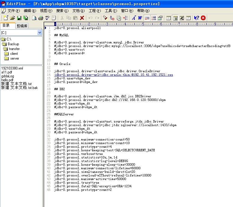Open the 文件(F) menu
Viewport: 233px width, 207px height.
pyautogui.click(x=14, y=11)
